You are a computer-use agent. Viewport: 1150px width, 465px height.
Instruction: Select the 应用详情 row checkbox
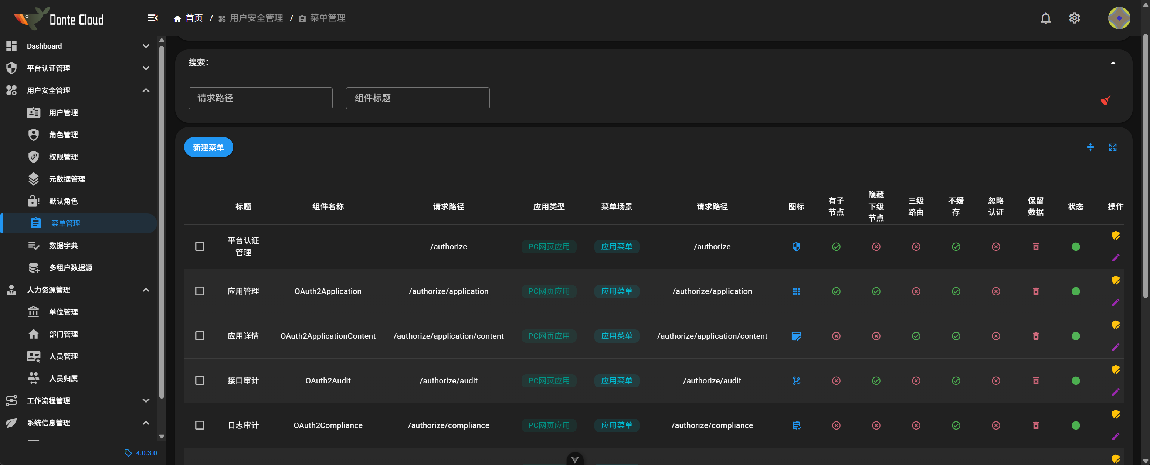coord(200,336)
